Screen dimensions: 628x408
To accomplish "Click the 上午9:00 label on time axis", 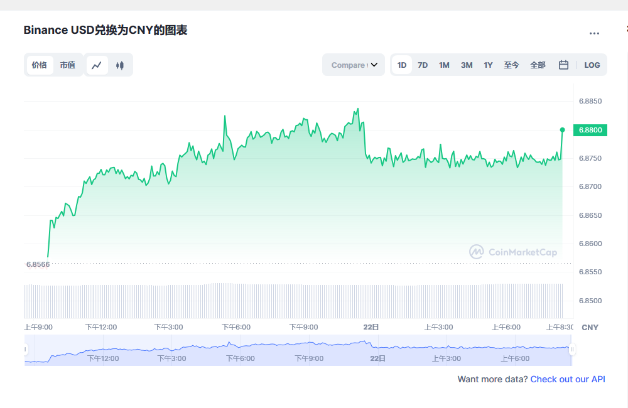I will [x=38, y=327].
